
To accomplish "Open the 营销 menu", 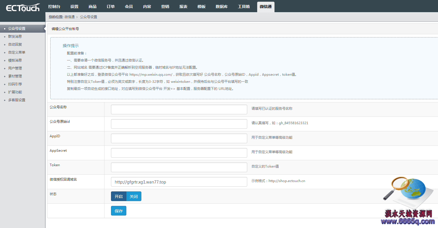I will coord(165,7).
